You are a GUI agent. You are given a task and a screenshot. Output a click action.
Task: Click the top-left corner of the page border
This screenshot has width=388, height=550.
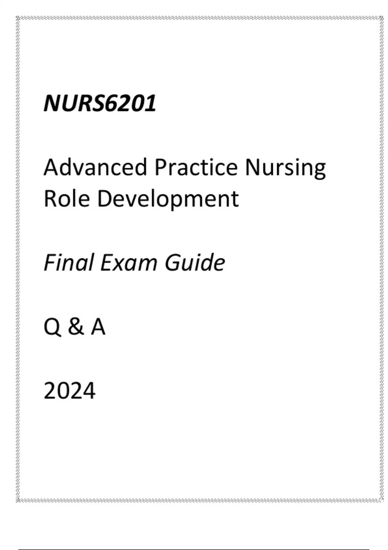tap(18, 18)
